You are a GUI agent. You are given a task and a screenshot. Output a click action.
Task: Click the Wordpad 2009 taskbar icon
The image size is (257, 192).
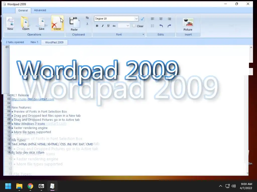[52, 186]
